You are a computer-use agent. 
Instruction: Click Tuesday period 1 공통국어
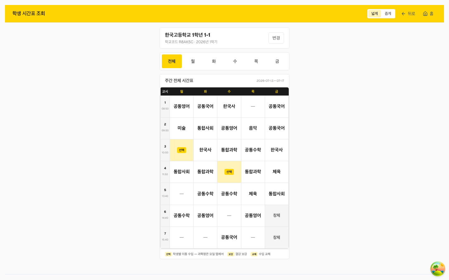(205, 106)
